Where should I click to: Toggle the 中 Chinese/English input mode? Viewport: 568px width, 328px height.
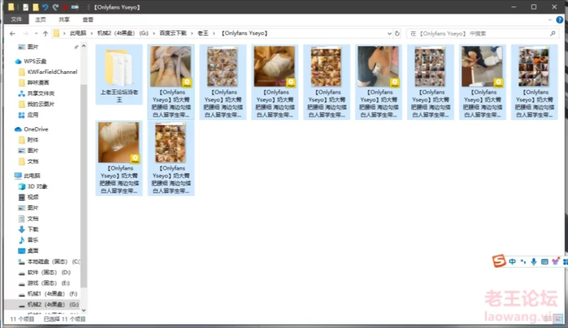pos(512,261)
